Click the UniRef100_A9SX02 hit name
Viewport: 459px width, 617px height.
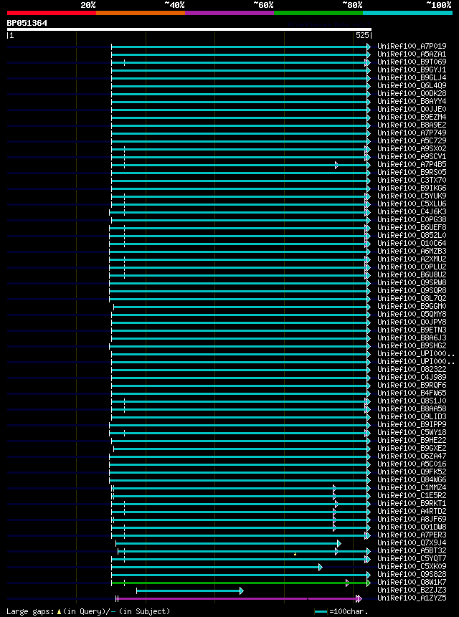412,148
